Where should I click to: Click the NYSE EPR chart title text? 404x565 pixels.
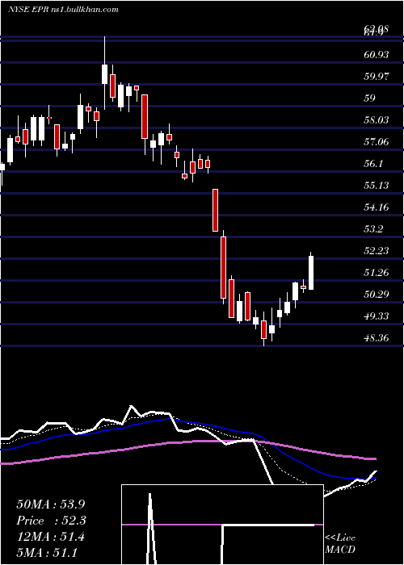64,10
